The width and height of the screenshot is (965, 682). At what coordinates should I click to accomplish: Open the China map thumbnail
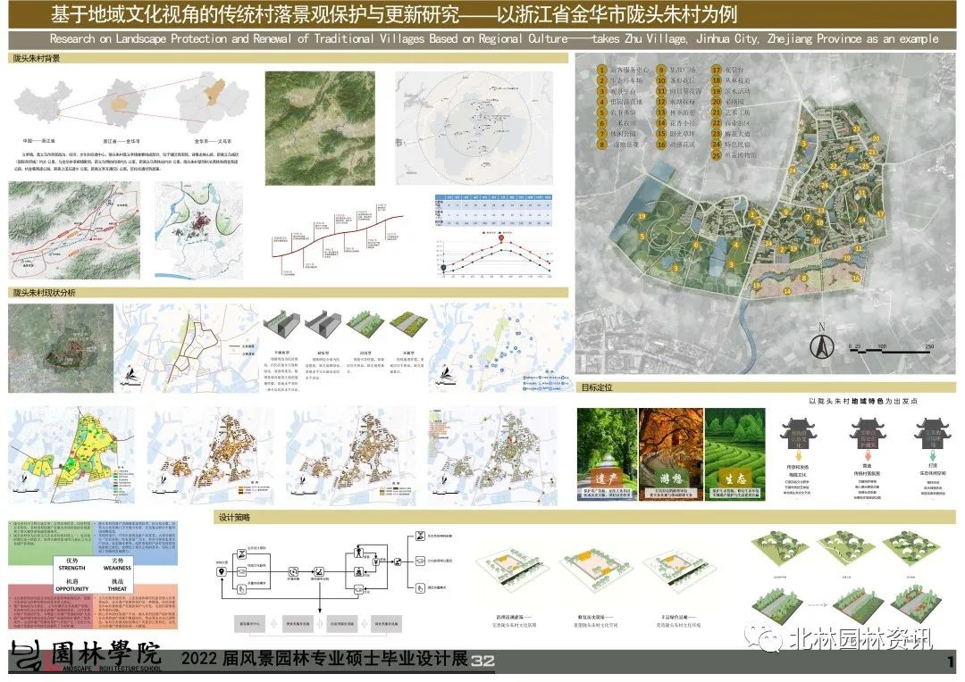click(45, 104)
